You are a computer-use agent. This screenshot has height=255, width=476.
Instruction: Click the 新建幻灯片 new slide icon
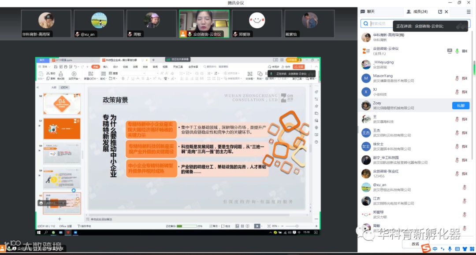(90, 74)
